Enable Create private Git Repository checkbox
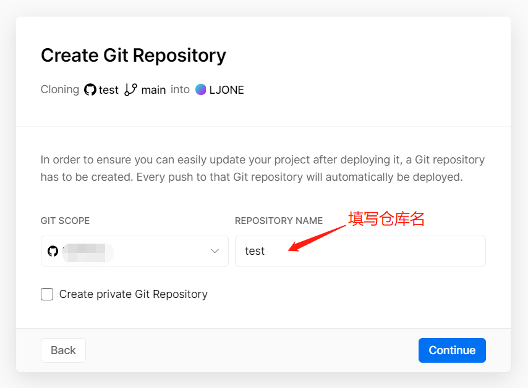 (x=47, y=294)
